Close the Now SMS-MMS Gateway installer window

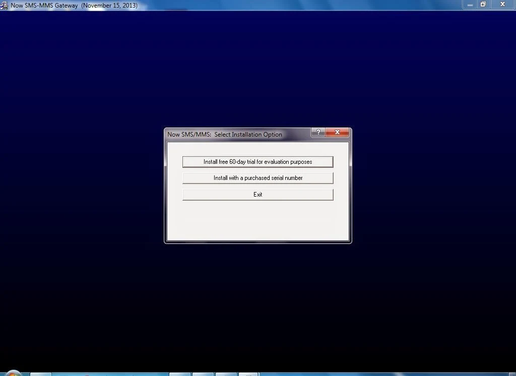[502, 5]
